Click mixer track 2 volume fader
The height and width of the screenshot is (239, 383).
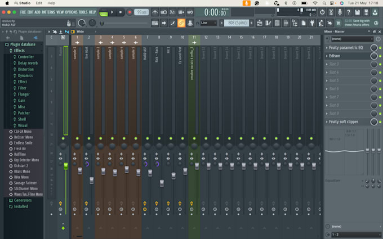[x=92, y=180]
